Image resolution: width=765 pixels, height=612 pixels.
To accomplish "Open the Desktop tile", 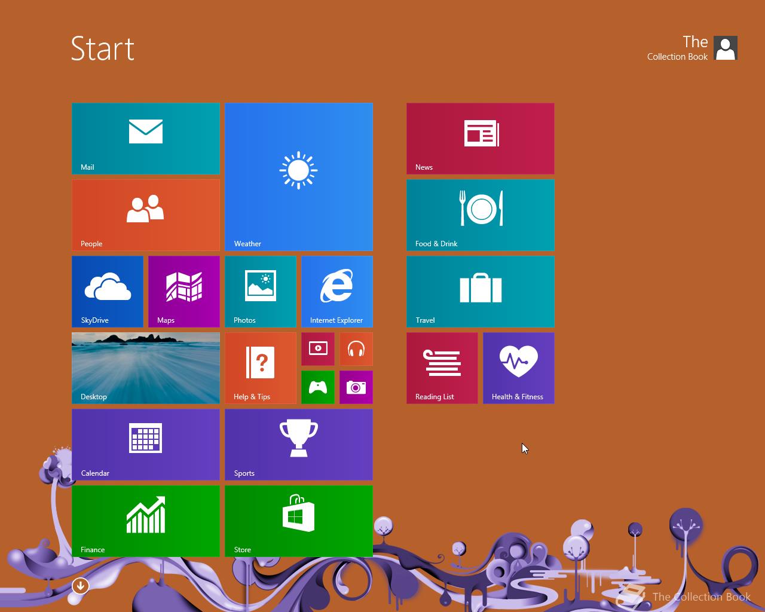I will 146,368.
